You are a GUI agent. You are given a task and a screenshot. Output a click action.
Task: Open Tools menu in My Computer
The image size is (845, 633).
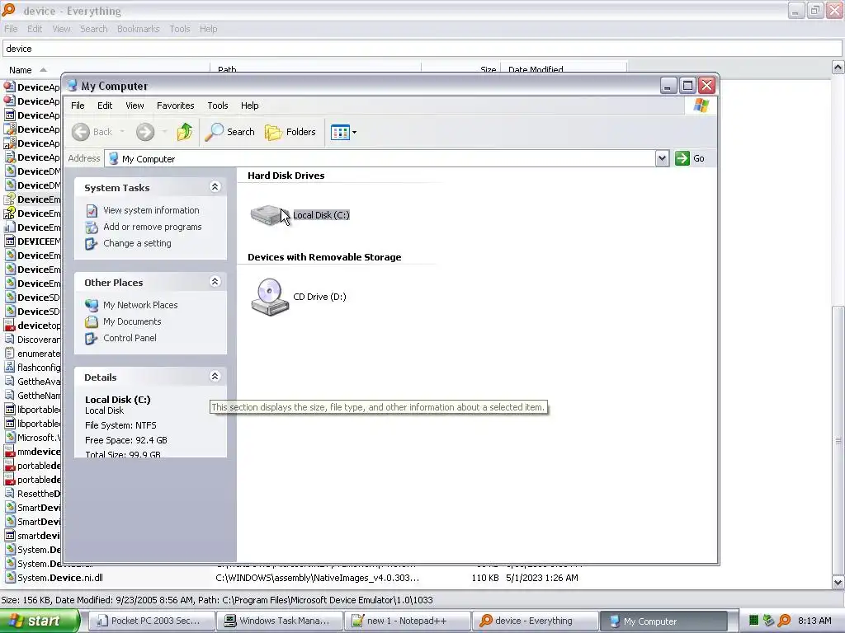click(218, 105)
